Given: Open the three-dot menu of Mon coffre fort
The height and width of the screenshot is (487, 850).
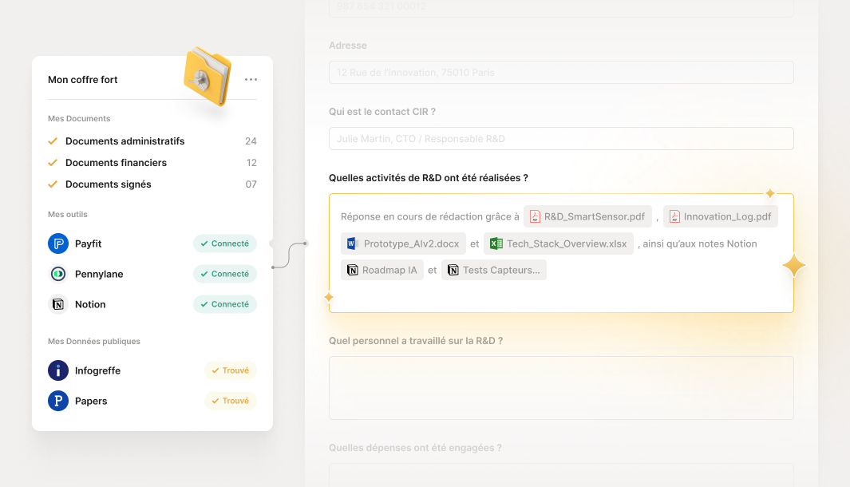Looking at the screenshot, I should point(251,80).
